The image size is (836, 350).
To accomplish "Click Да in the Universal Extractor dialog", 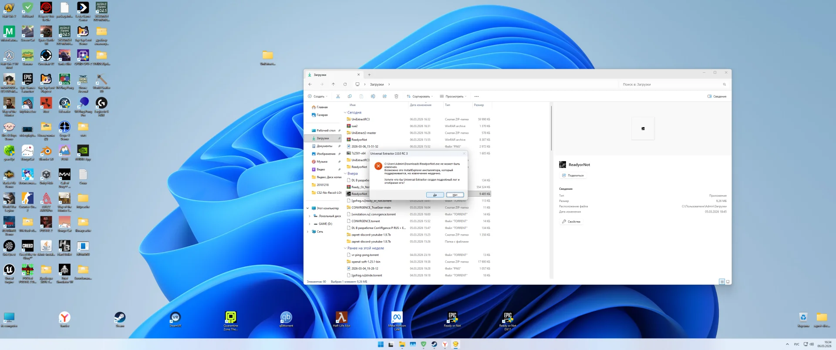I will click(435, 195).
